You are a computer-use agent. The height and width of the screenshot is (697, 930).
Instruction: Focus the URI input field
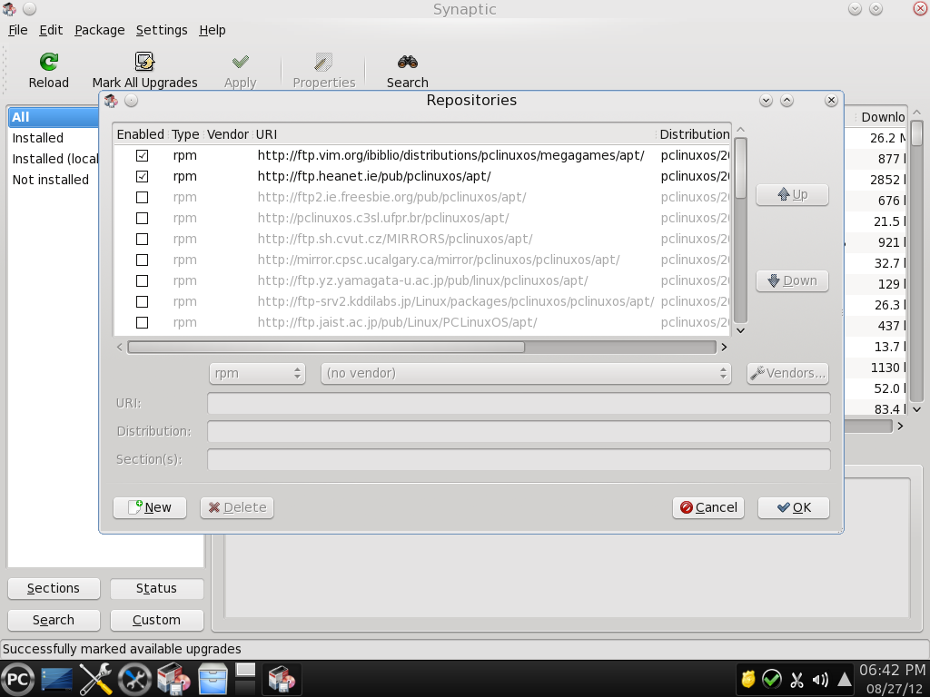click(x=519, y=404)
